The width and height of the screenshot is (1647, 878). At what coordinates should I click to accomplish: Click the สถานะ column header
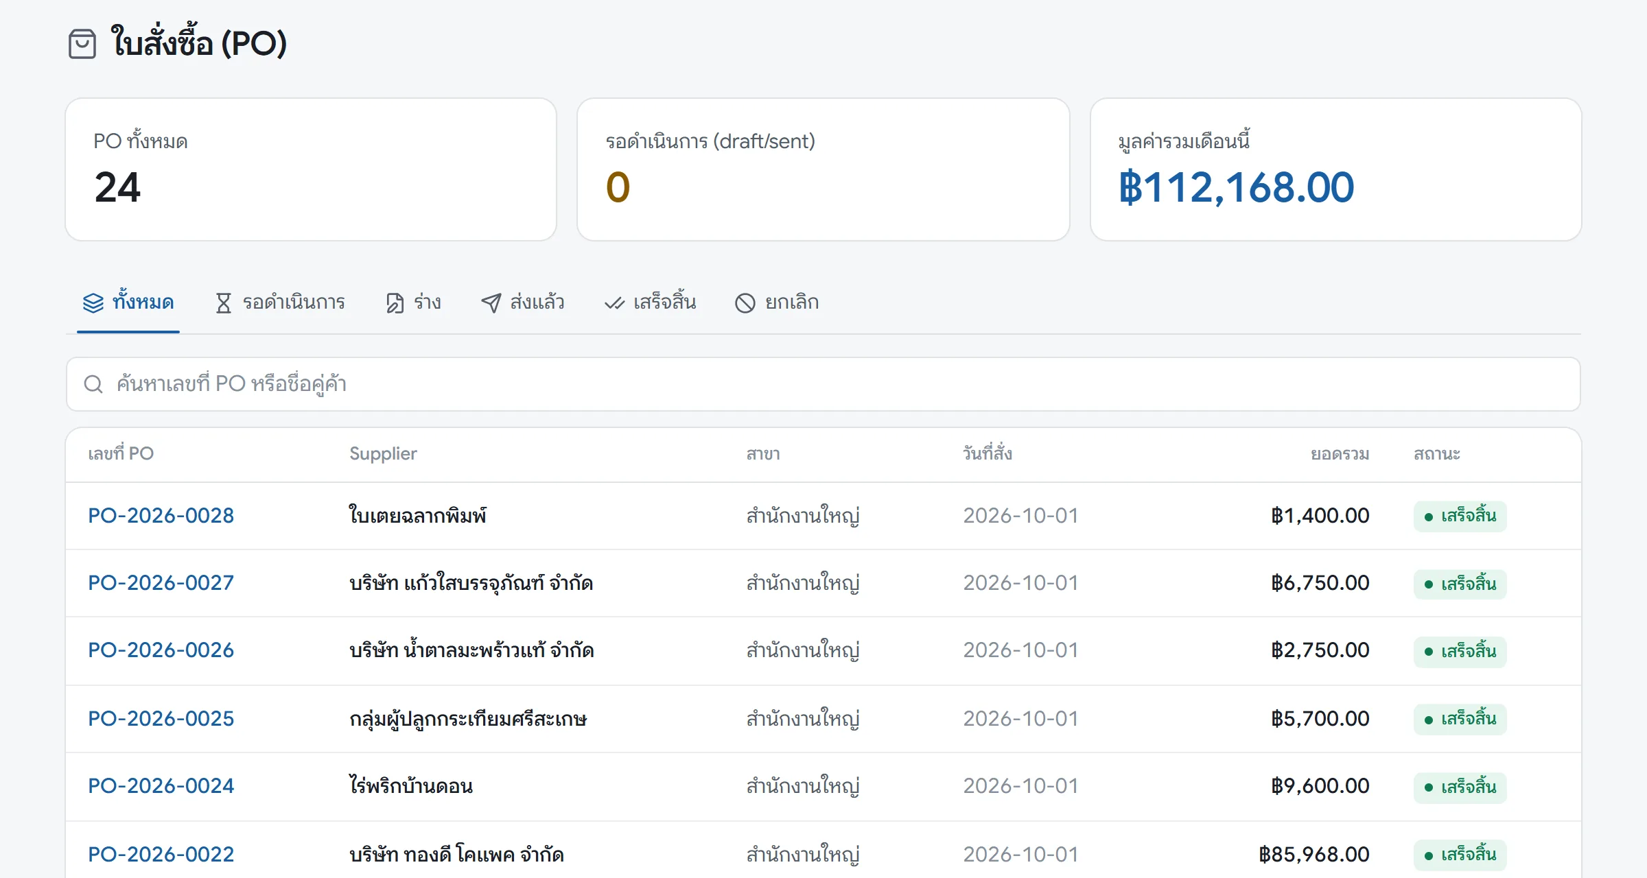pyautogui.click(x=1437, y=454)
